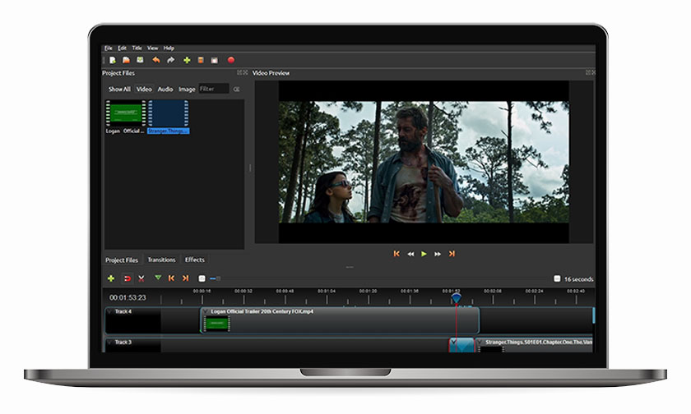Jump to start in video preview controls
This screenshot has width=691, height=414.
pyautogui.click(x=397, y=254)
